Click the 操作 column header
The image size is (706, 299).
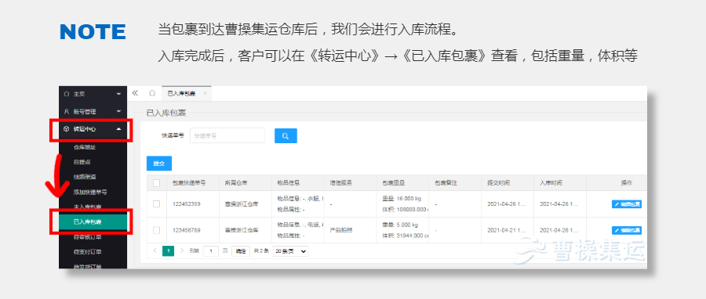coord(626,183)
